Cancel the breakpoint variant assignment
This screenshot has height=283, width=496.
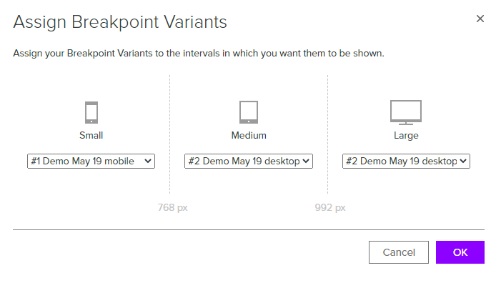coord(399,252)
